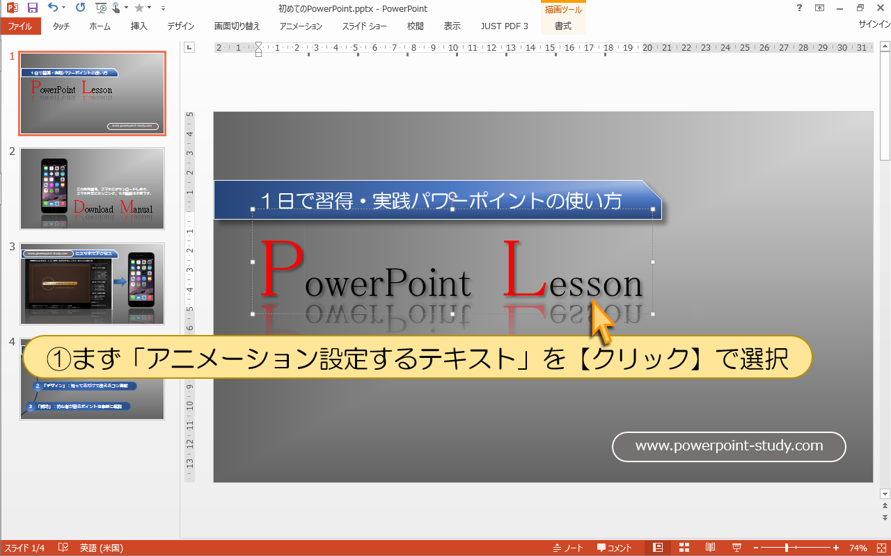
Task: Click the PowerPoint Lesson title text
Action: click(452, 271)
